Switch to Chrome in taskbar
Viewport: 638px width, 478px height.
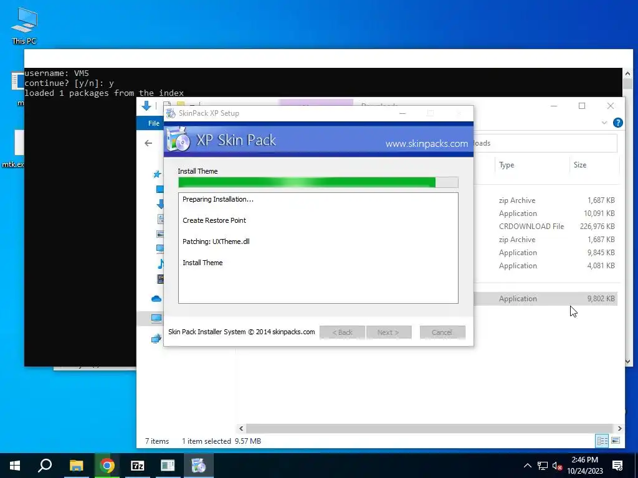click(107, 466)
